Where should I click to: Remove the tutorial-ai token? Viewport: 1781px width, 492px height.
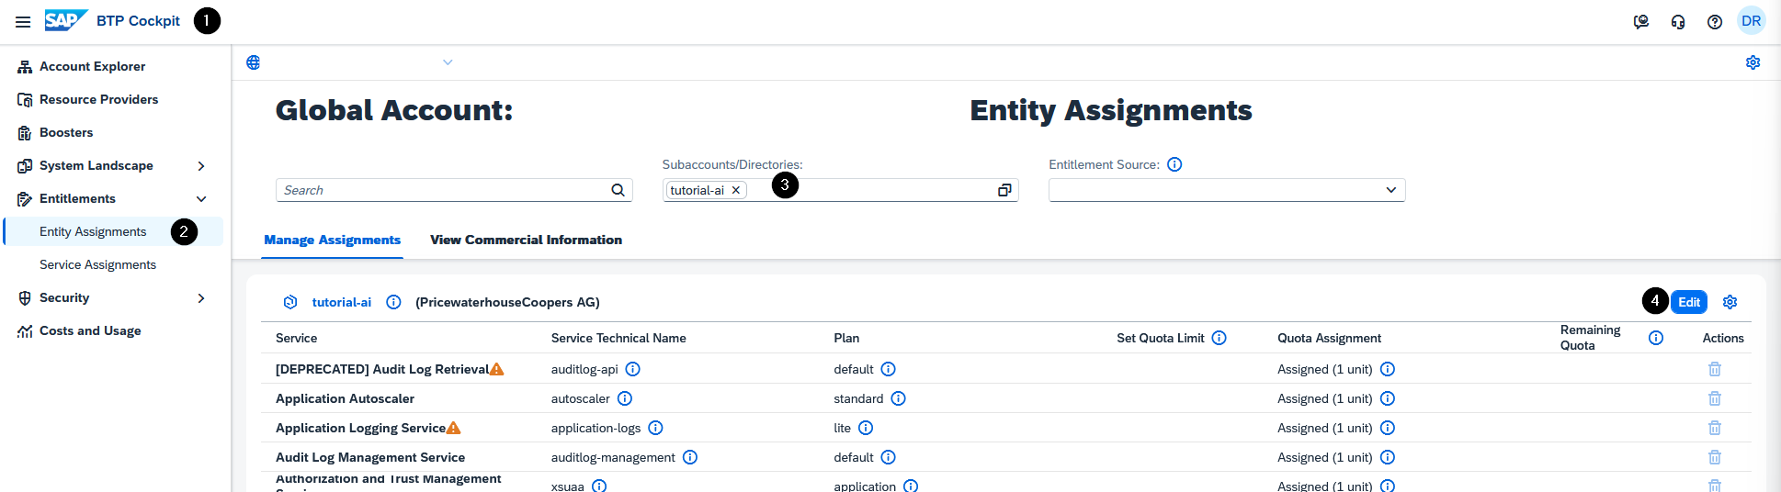736,190
